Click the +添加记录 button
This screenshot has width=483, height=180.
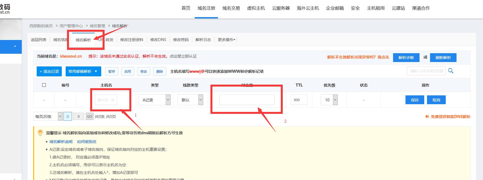49,71
